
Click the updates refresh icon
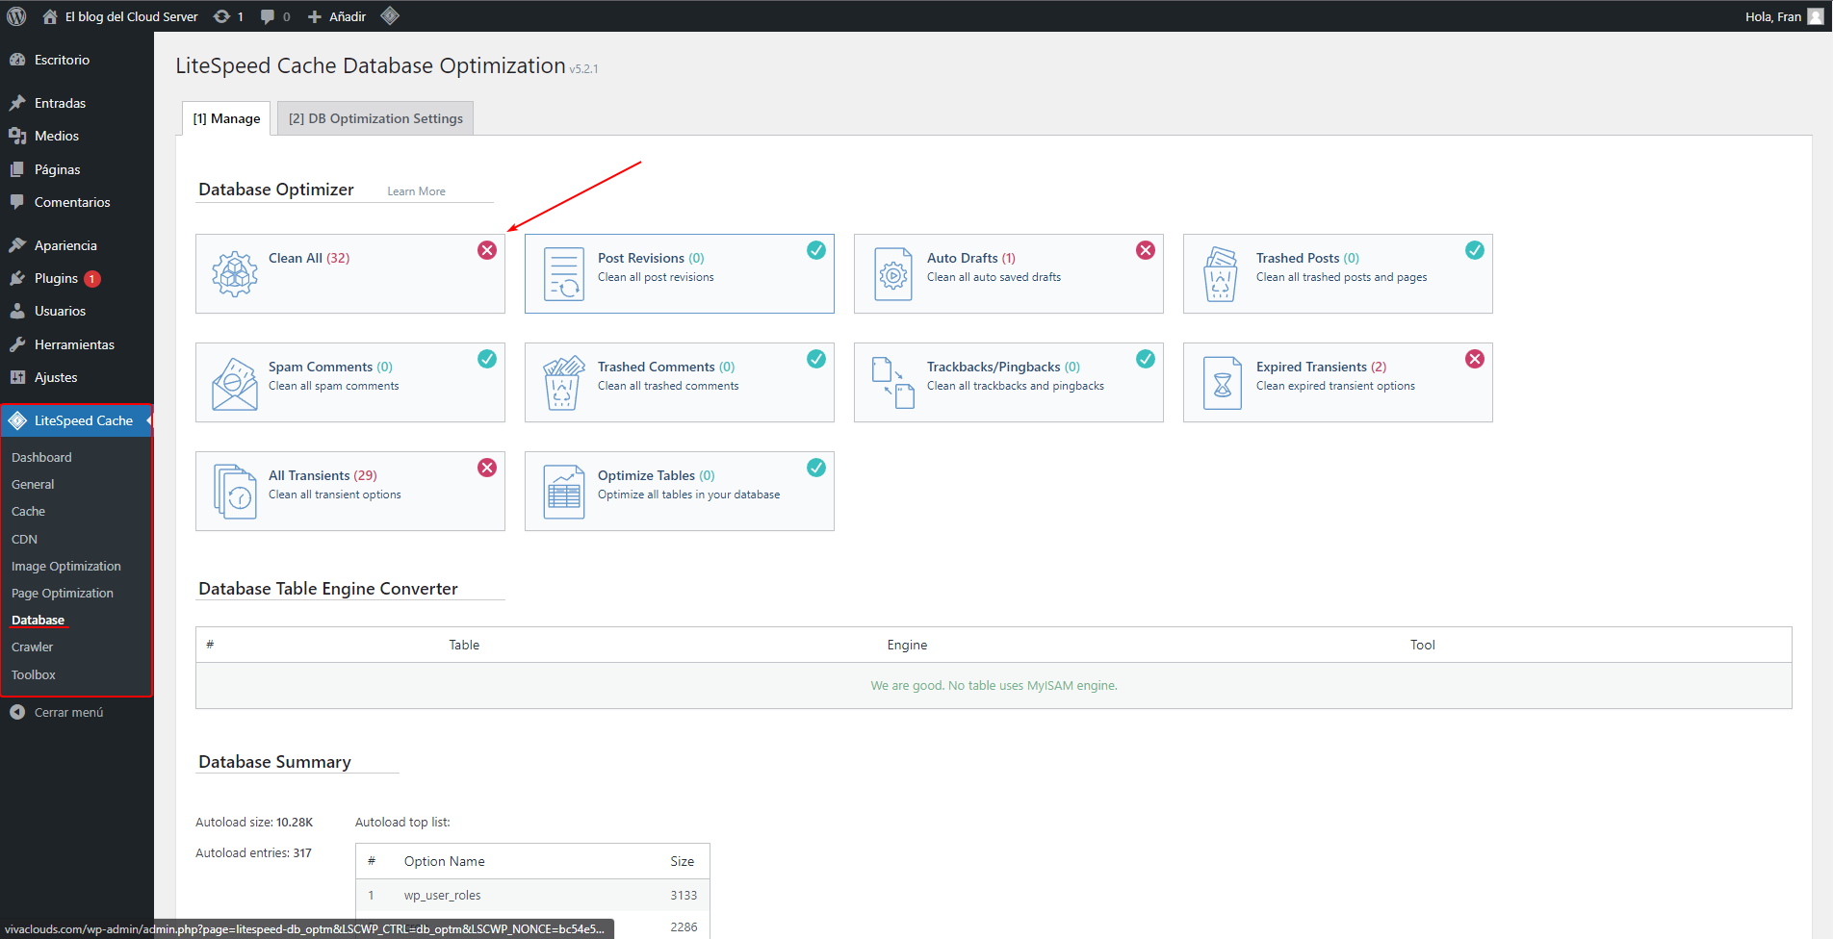point(221,16)
